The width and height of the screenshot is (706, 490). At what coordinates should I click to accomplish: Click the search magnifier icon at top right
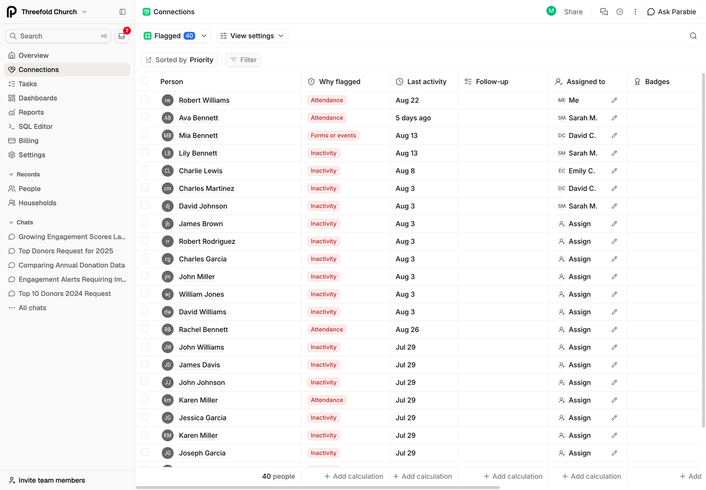[x=693, y=36]
